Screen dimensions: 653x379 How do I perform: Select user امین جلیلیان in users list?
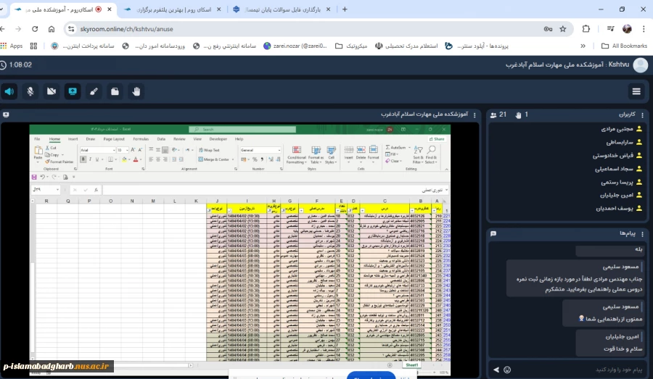tap(621, 195)
